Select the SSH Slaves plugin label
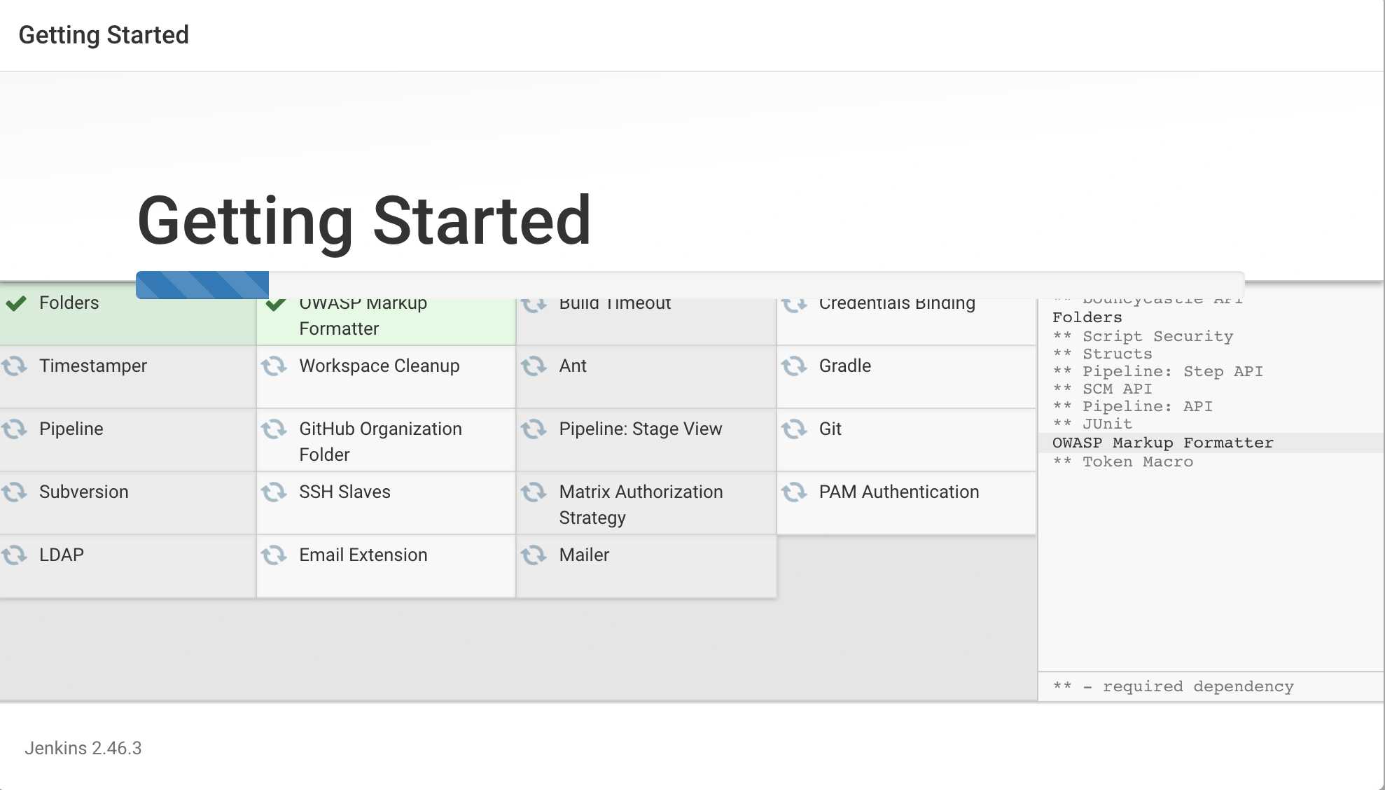This screenshot has height=790, width=1385. pos(344,492)
